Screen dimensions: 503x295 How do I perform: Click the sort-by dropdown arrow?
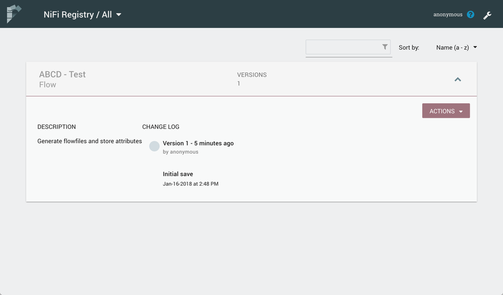point(475,47)
